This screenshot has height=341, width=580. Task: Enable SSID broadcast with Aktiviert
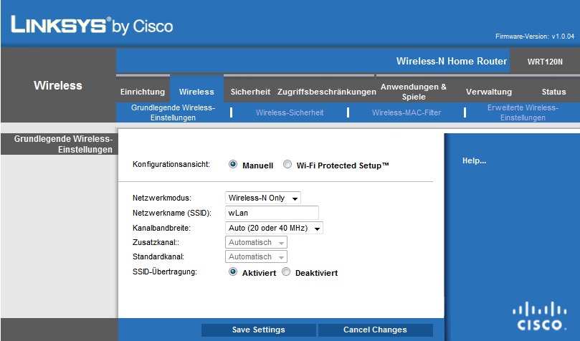(233, 272)
